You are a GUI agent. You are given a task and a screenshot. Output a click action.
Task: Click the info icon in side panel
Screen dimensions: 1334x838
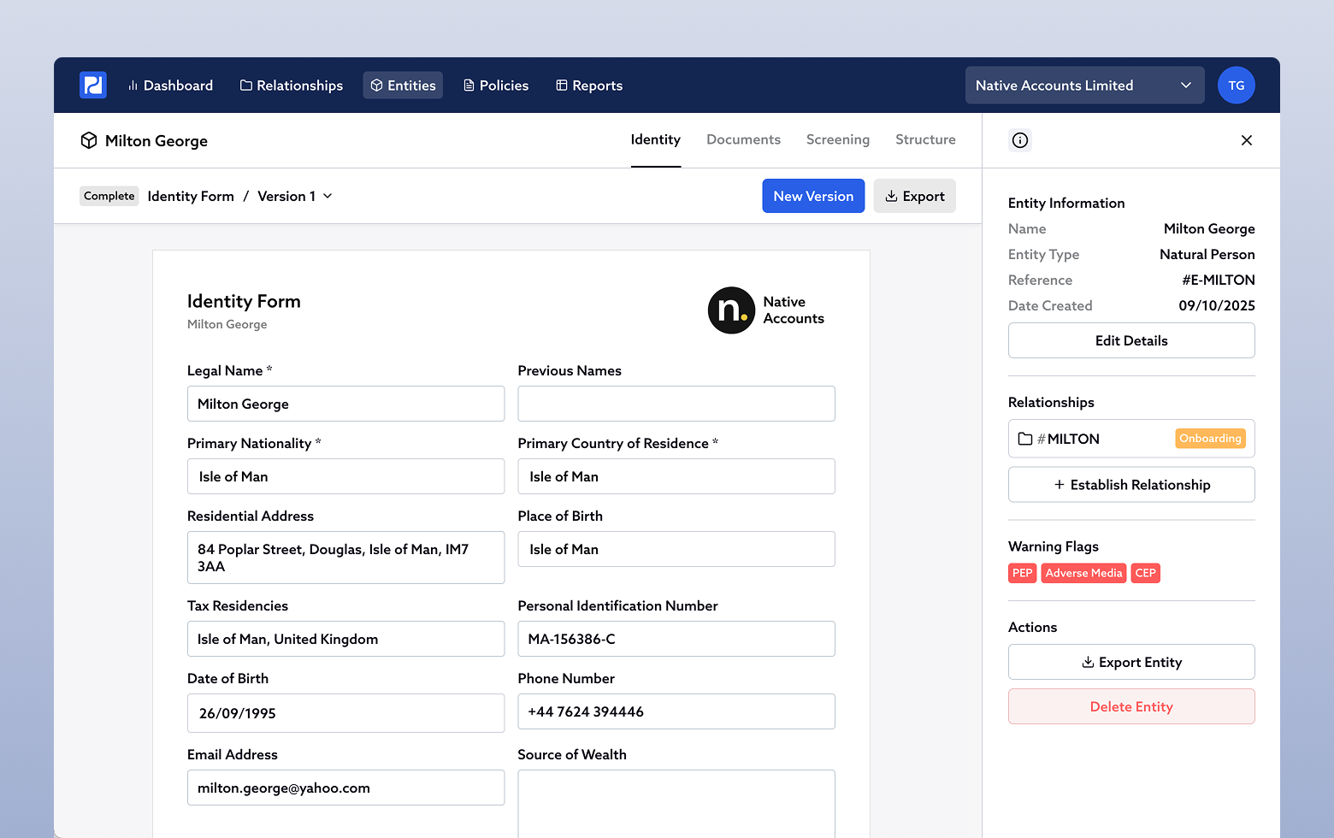pos(1019,140)
